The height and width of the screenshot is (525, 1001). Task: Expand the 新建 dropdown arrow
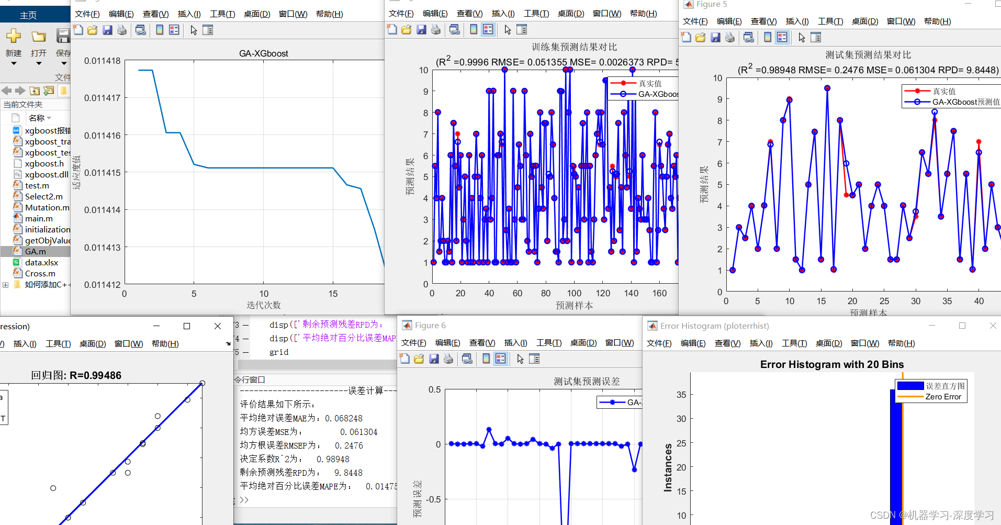pyautogui.click(x=14, y=63)
